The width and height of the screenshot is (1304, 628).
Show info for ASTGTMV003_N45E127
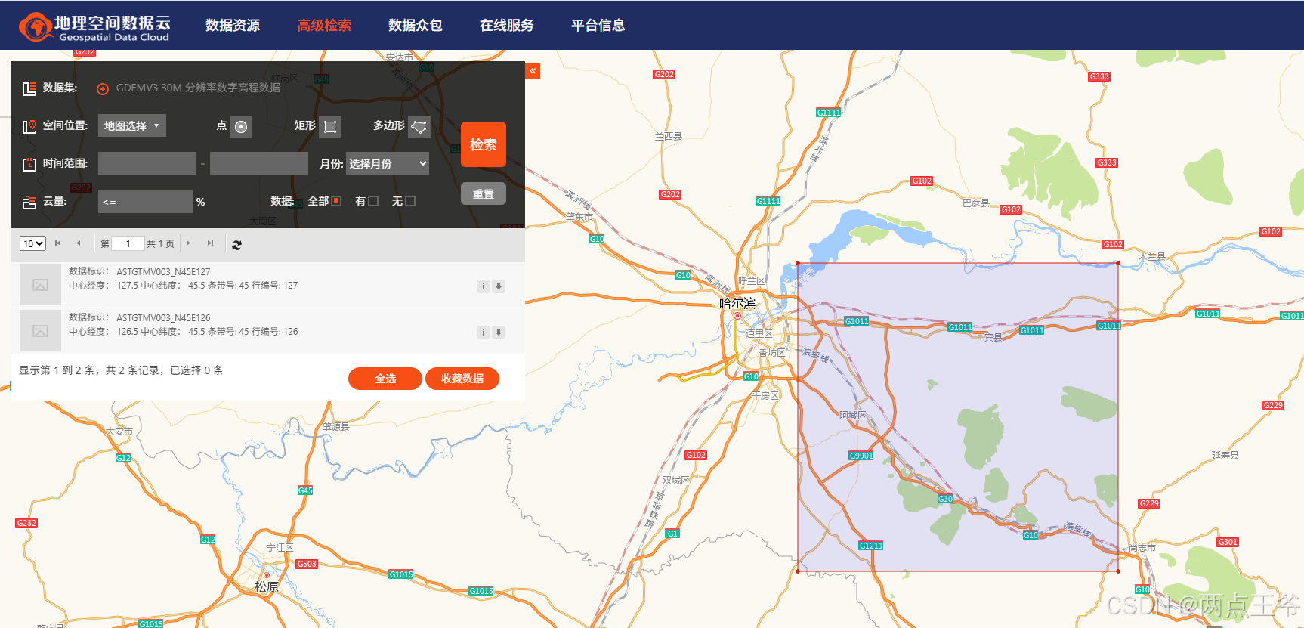[484, 286]
